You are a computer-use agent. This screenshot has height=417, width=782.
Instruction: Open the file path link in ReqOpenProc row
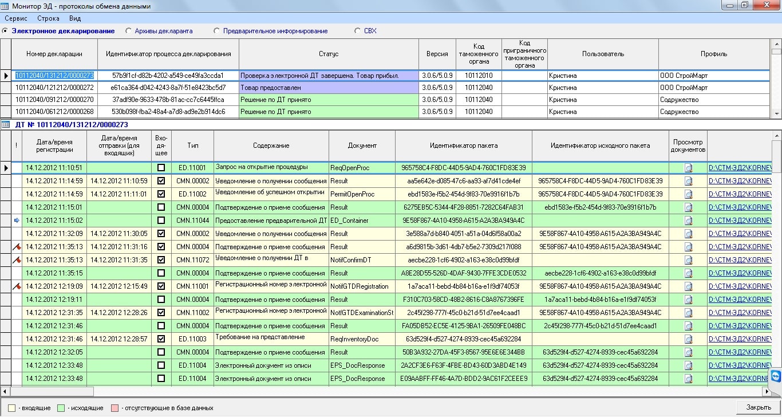tap(739, 168)
